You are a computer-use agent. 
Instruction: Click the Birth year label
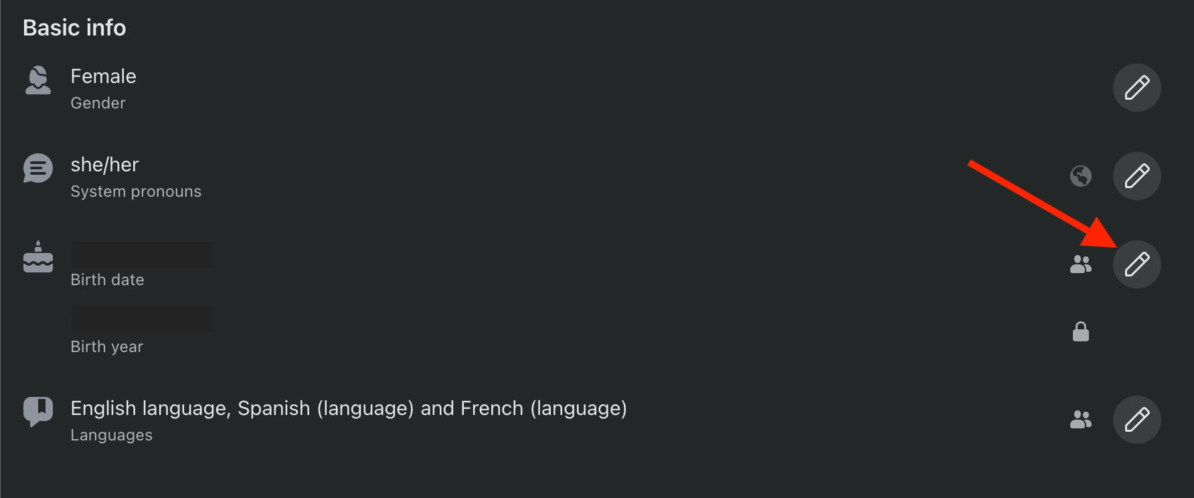click(107, 347)
